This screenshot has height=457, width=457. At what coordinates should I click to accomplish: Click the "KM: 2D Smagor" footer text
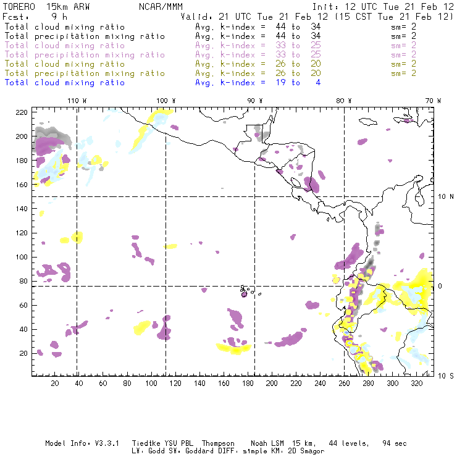298,451
